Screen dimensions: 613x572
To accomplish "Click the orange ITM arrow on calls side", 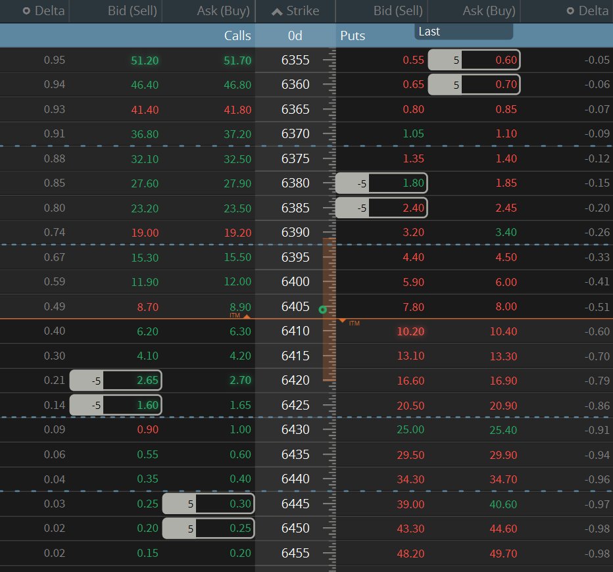I will (x=247, y=316).
